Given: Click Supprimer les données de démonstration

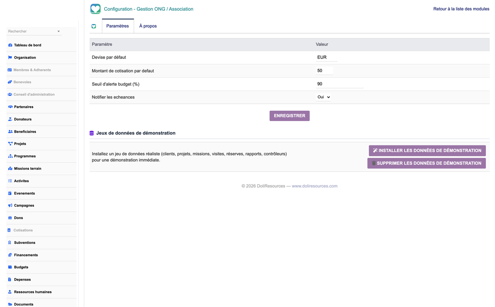Looking at the screenshot, I should pyautogui.click(x=427, y=163).
